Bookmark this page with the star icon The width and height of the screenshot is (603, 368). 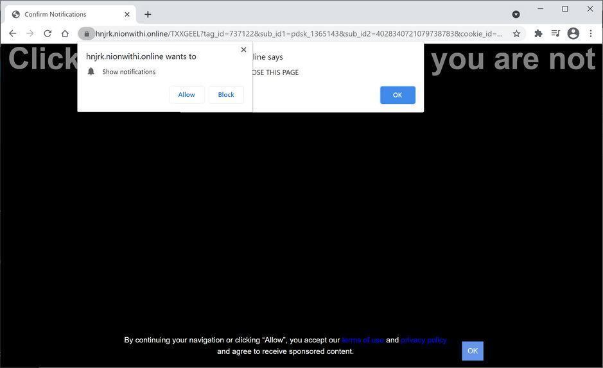pyautogui.click(x=516, y=34)
